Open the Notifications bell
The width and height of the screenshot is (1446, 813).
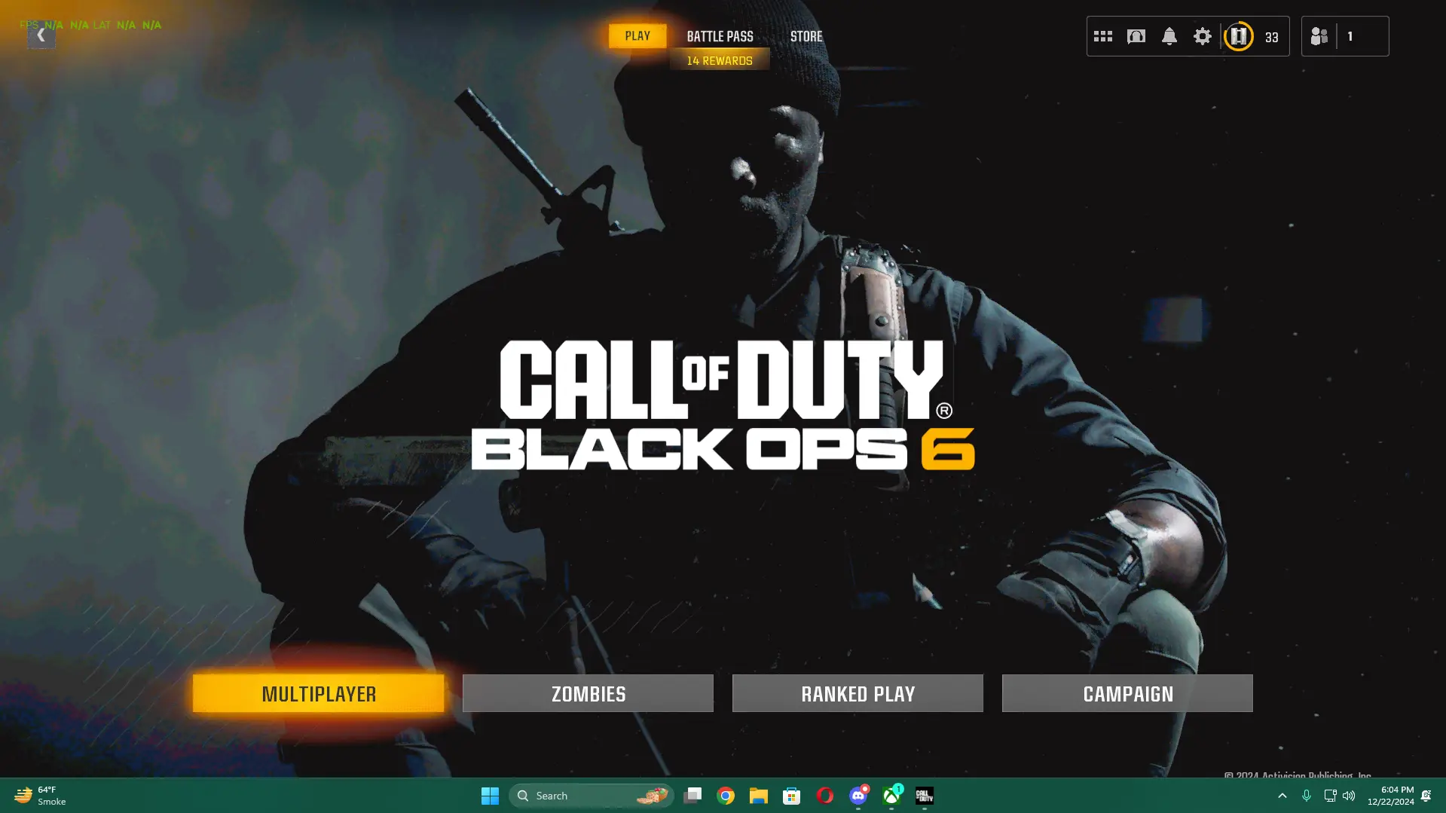[1169, 35]
